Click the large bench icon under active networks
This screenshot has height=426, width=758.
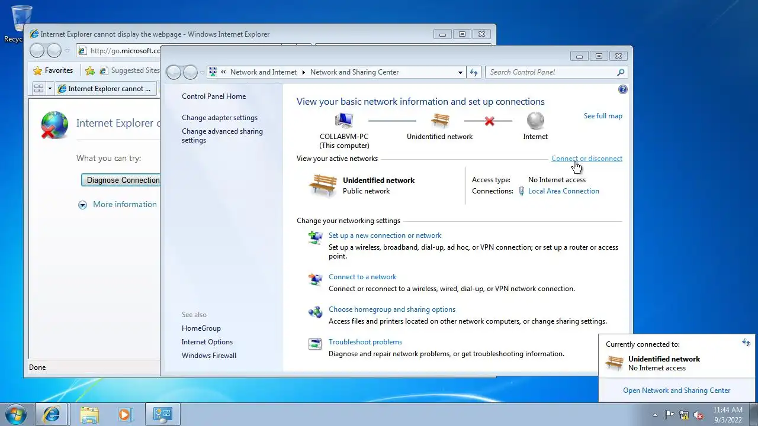323,185
